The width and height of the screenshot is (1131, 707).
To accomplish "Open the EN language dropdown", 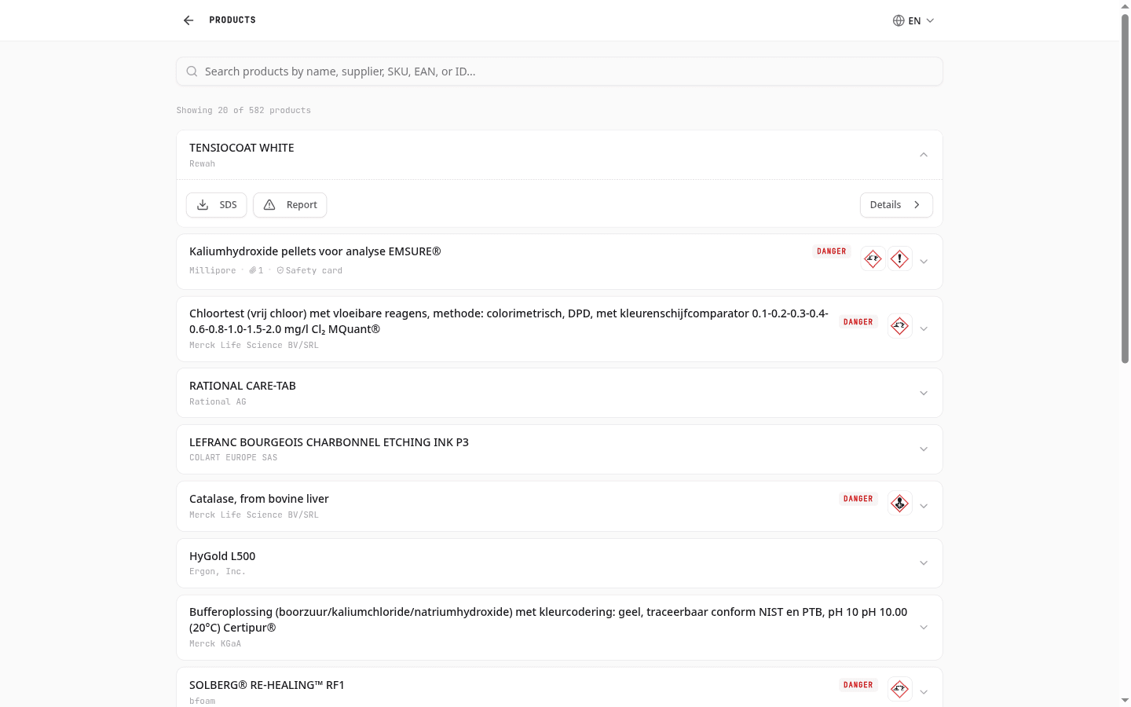I will [913, 20].
